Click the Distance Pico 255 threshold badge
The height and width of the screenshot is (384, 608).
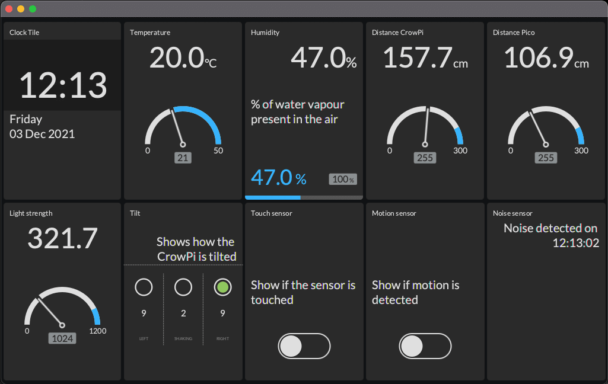click(546, 158)
